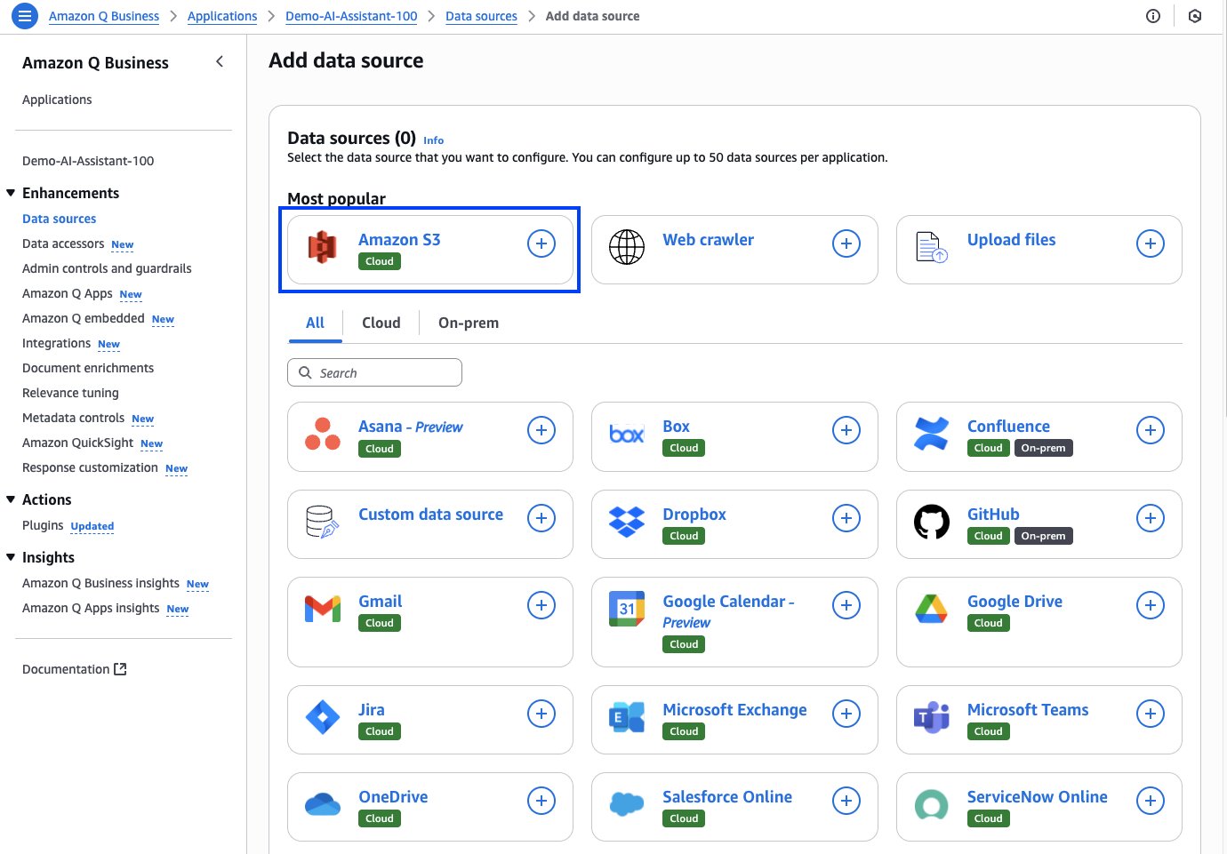Add the Google Calendar data source
Screen dimensions: 1227x854
[846, 605]
